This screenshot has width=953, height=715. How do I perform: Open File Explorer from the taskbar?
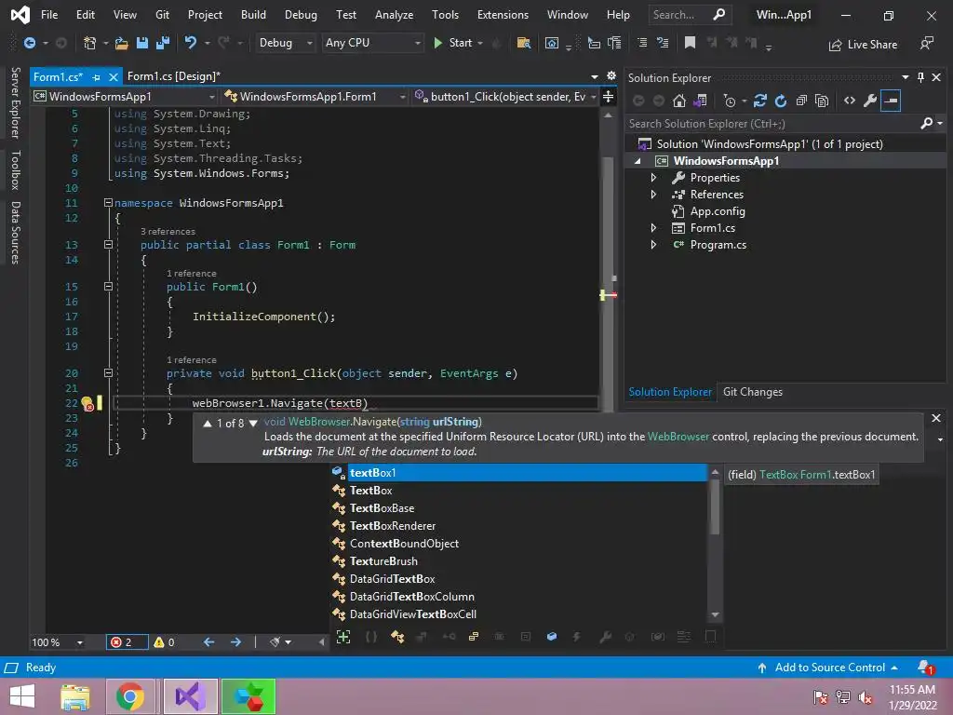(75, 696)
